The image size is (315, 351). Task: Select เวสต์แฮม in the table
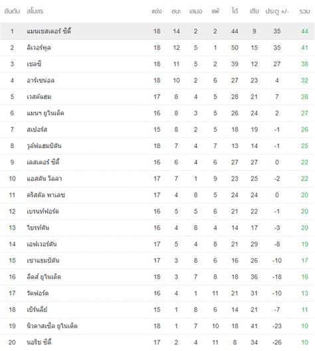click(x=39, y=96)
